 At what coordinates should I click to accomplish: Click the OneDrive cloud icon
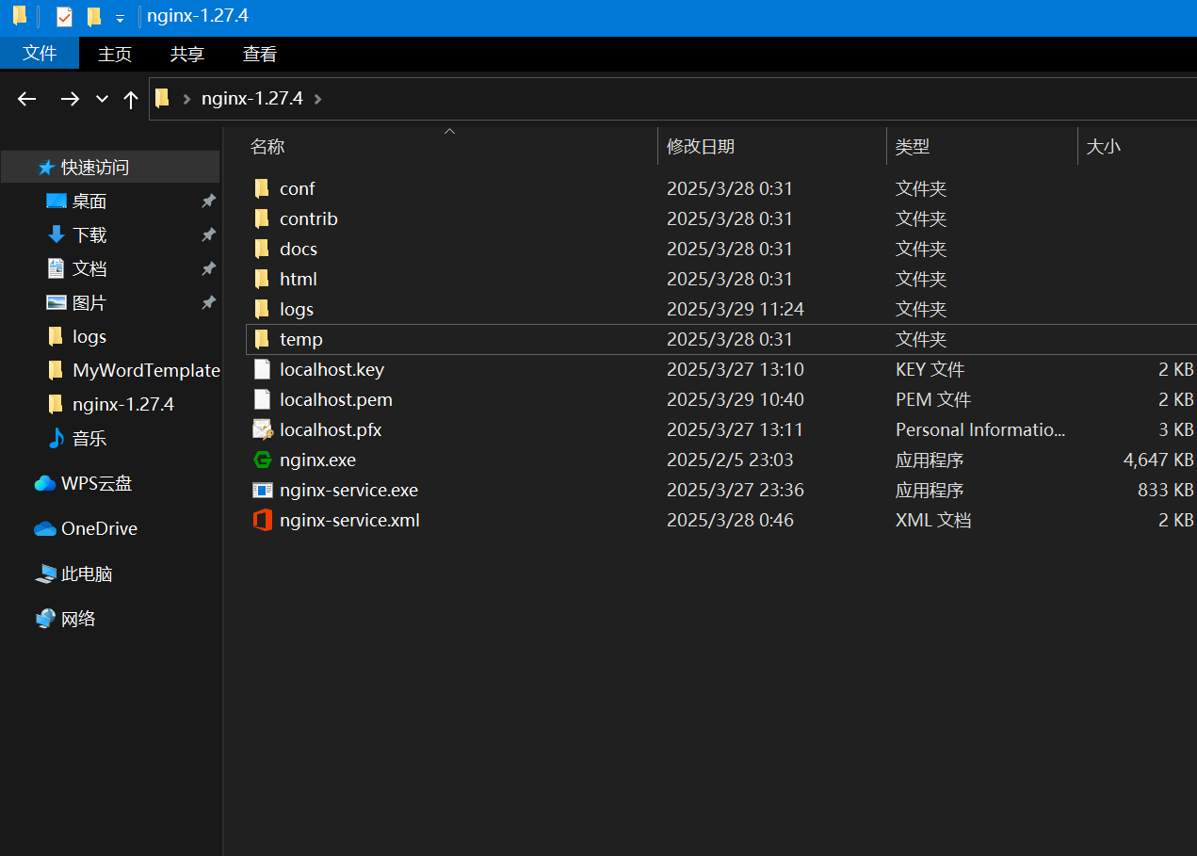tap(45, 528)
